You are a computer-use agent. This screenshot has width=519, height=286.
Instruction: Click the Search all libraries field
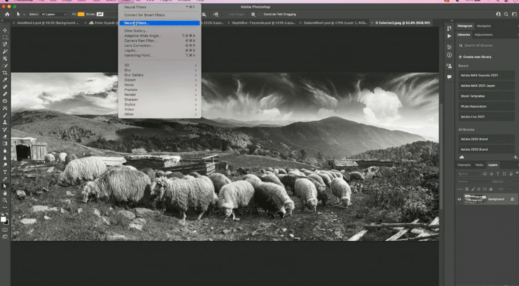click(487, 45)
